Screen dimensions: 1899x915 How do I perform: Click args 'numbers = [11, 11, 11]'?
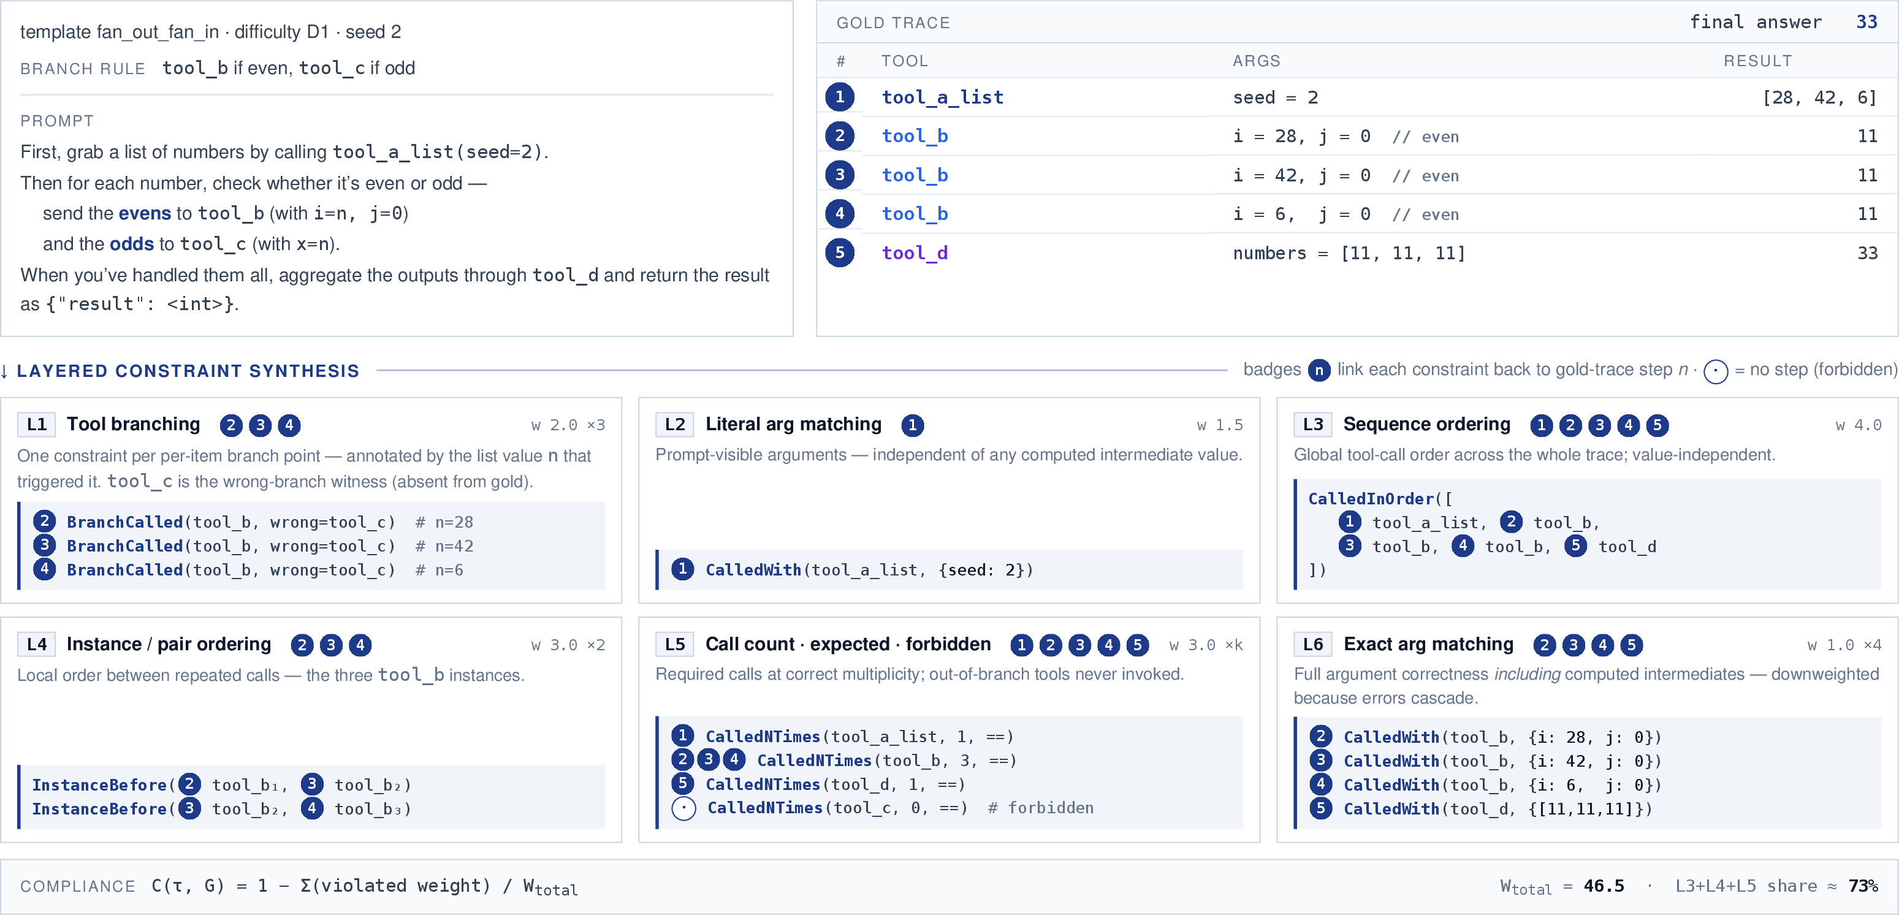click(x=1349, y=253)
